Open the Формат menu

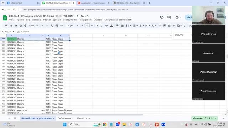point(47,20)
